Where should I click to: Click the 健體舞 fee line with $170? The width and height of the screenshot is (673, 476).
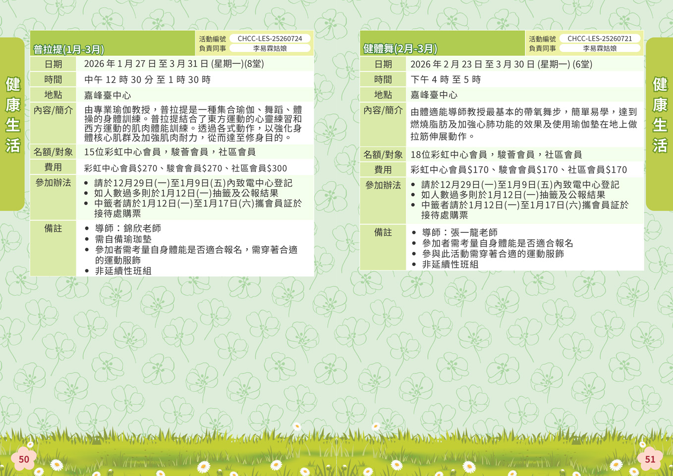pyautogui.click(x=518, y=170)
